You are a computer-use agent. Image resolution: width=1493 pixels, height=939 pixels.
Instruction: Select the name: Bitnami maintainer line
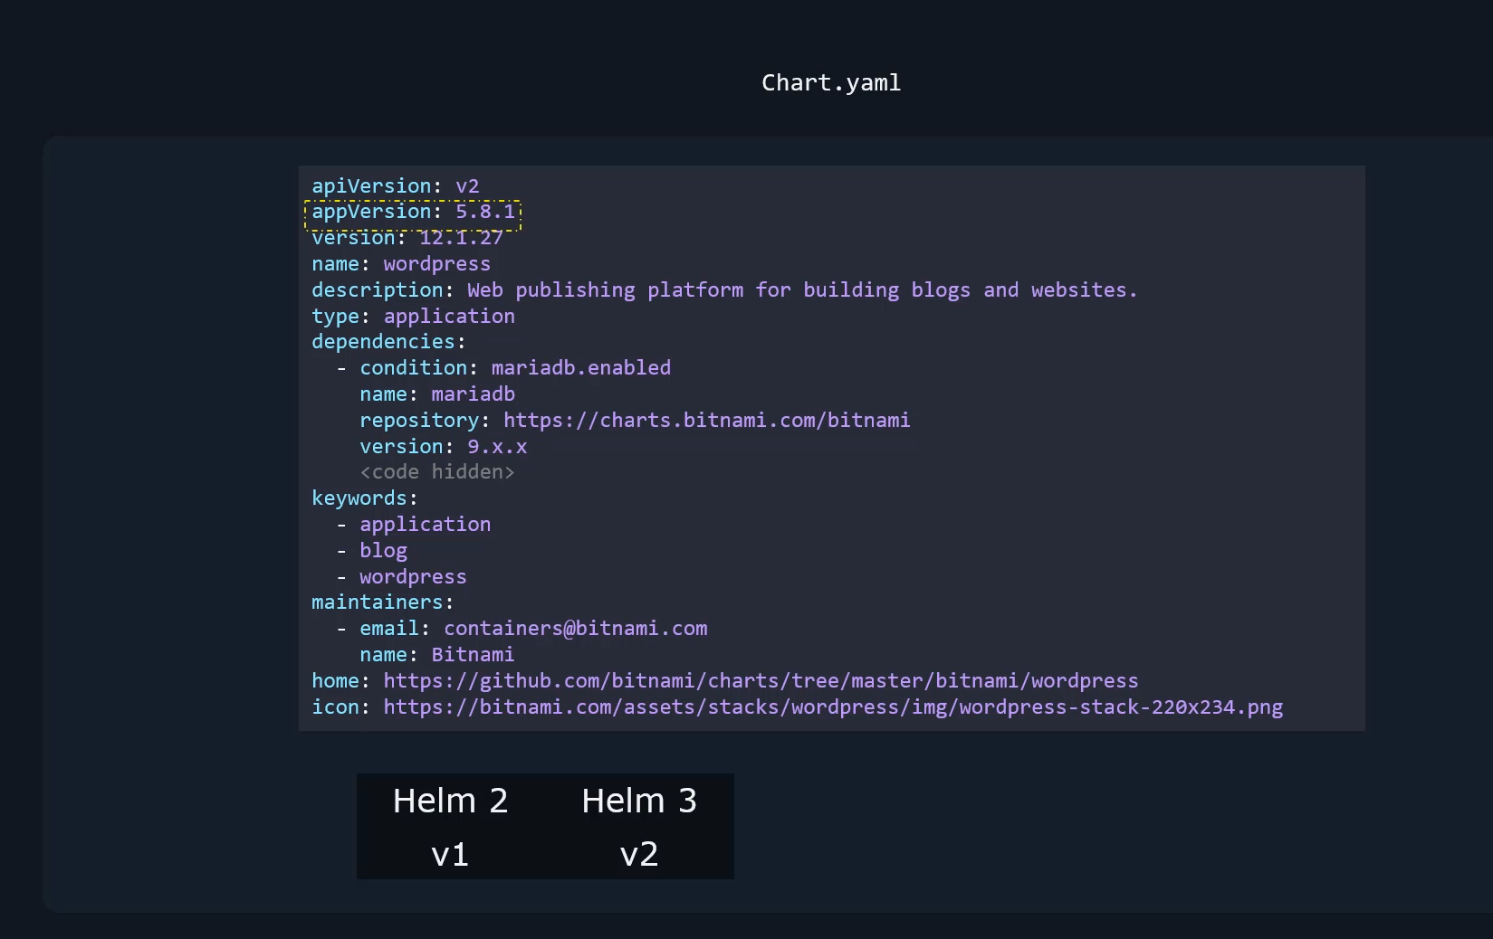pyautogui.click(x=437, y=655)
